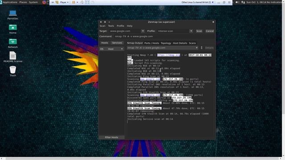Switch to the Nmap Output tab
This screenshot has height=160, width=285.
(135, 43)
